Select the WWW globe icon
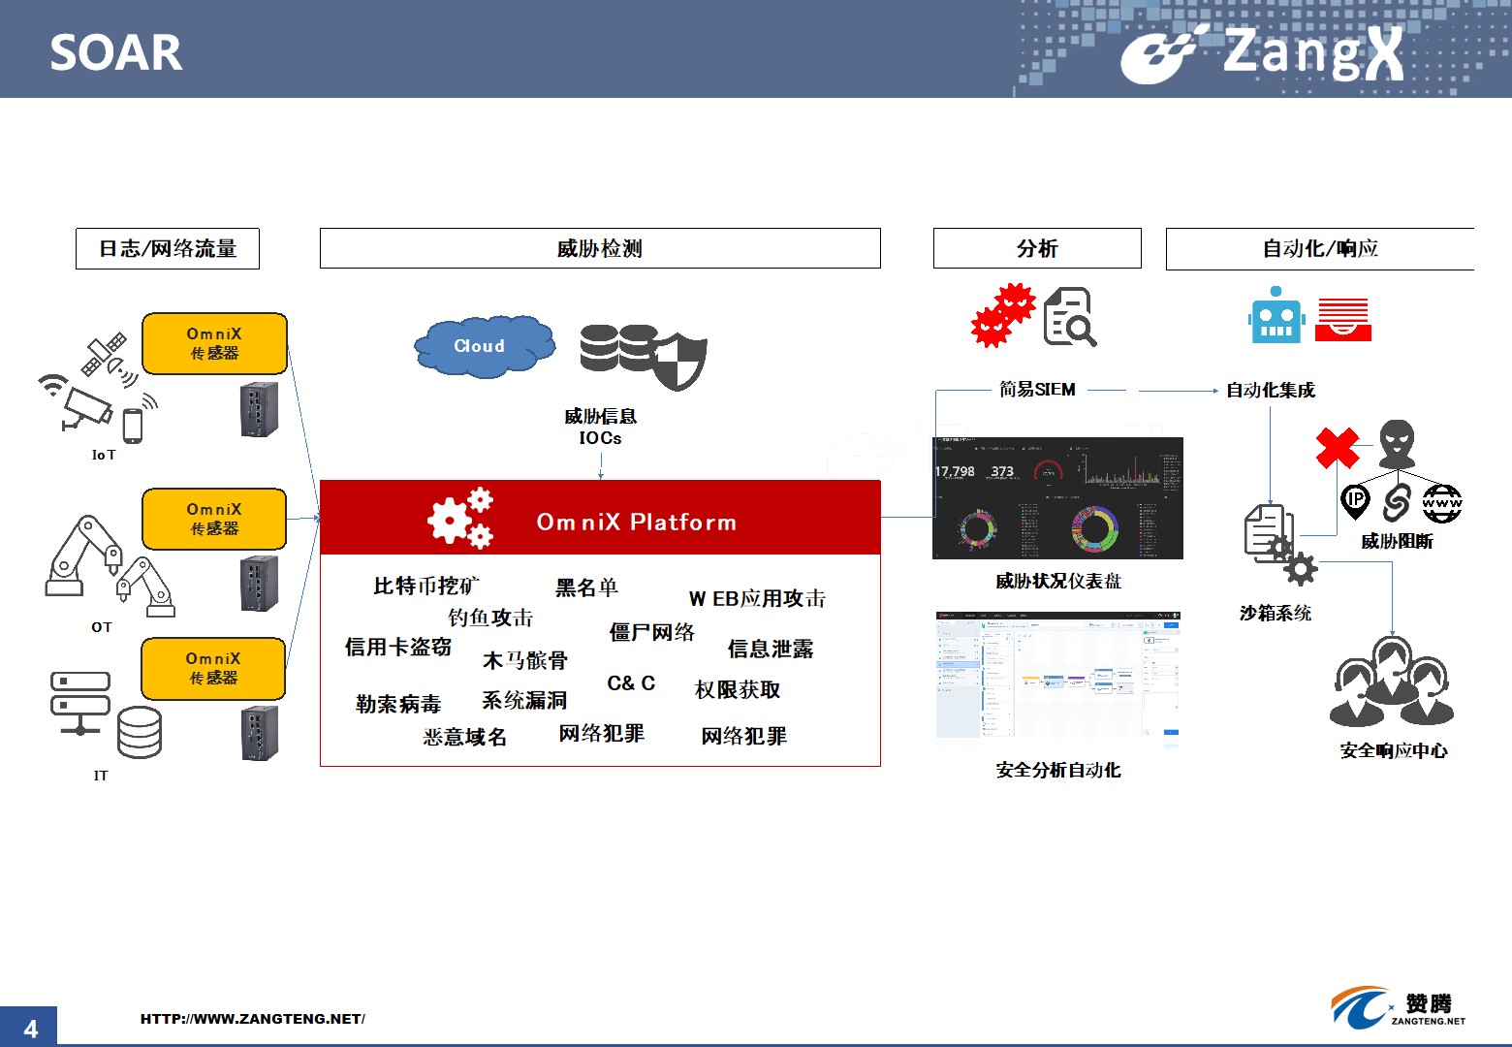This screenshot has width=1512, height=1047. pos(1441,503)
